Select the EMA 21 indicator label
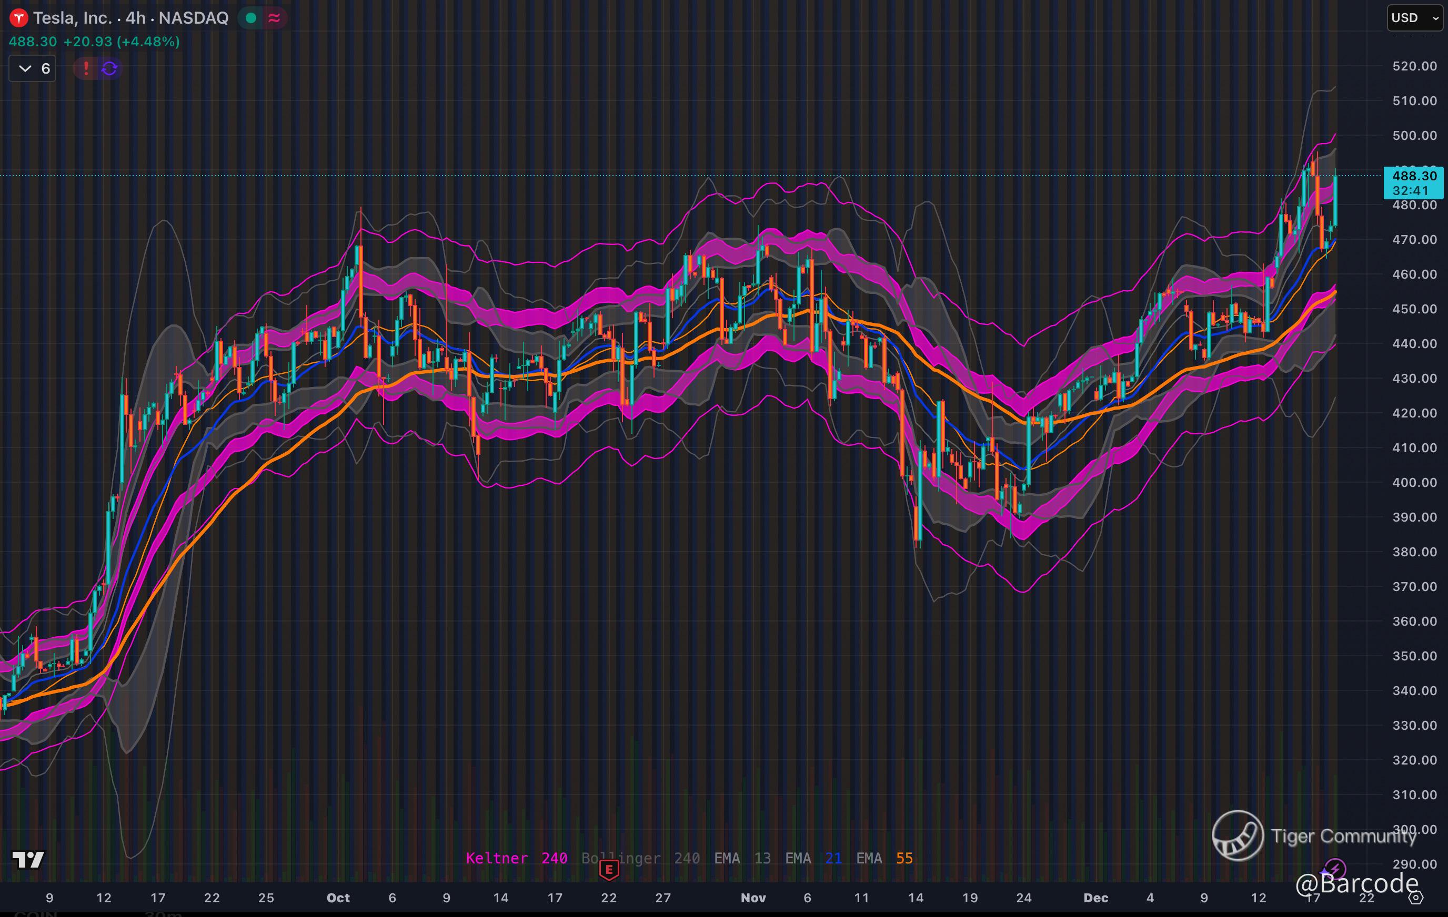Viewport: 1448px width, 917px height. point(813,858)
